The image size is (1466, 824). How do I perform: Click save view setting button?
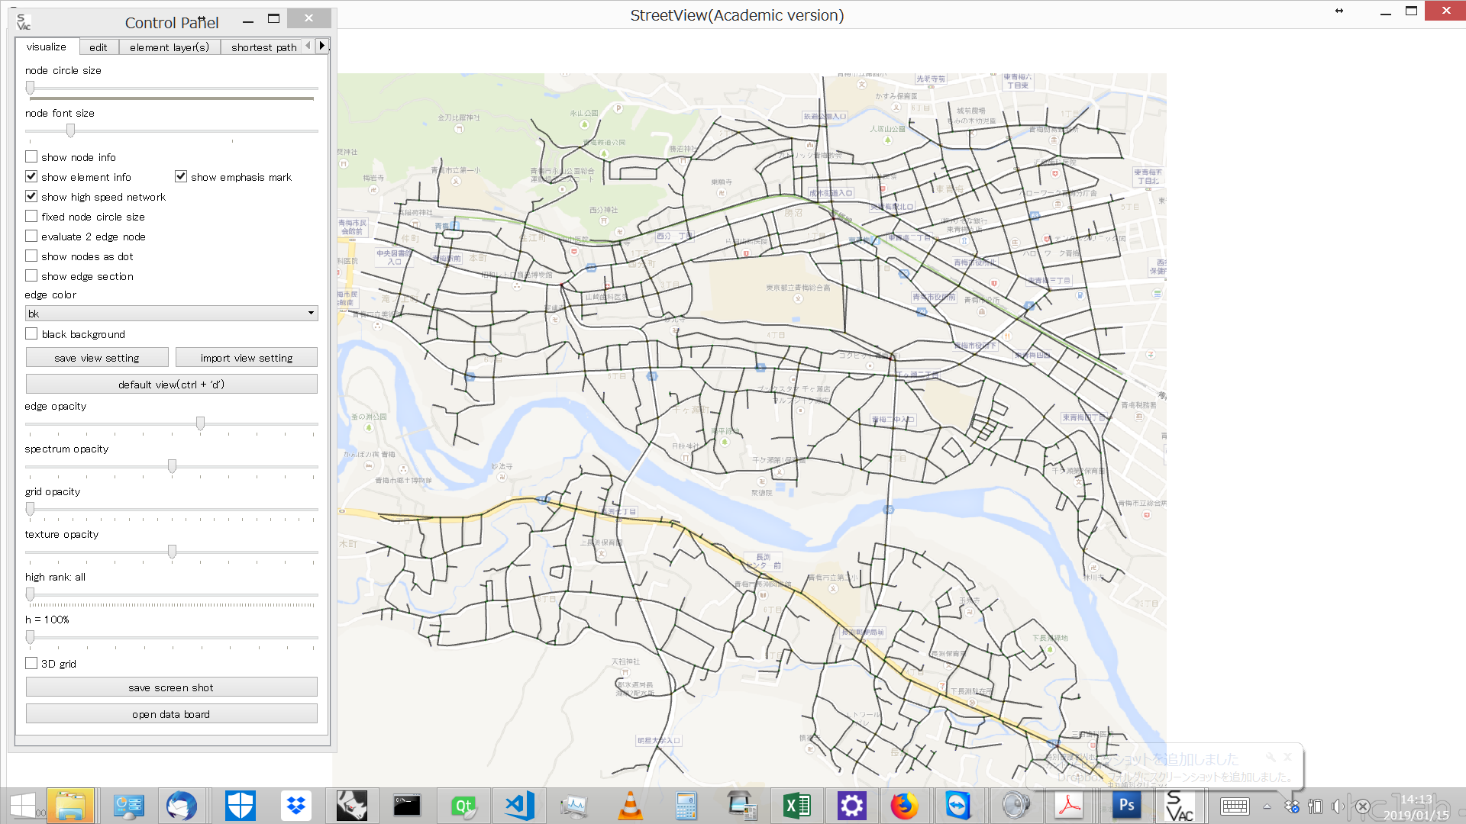point(97,358)
